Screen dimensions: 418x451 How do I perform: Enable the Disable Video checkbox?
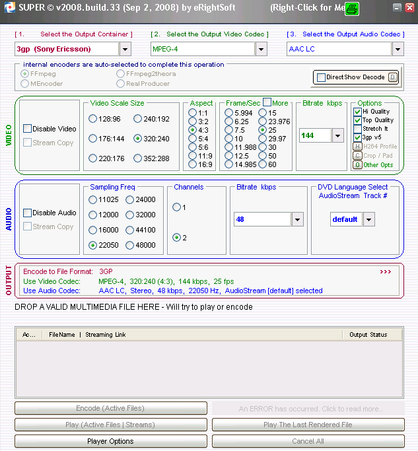tap(27, 129)
